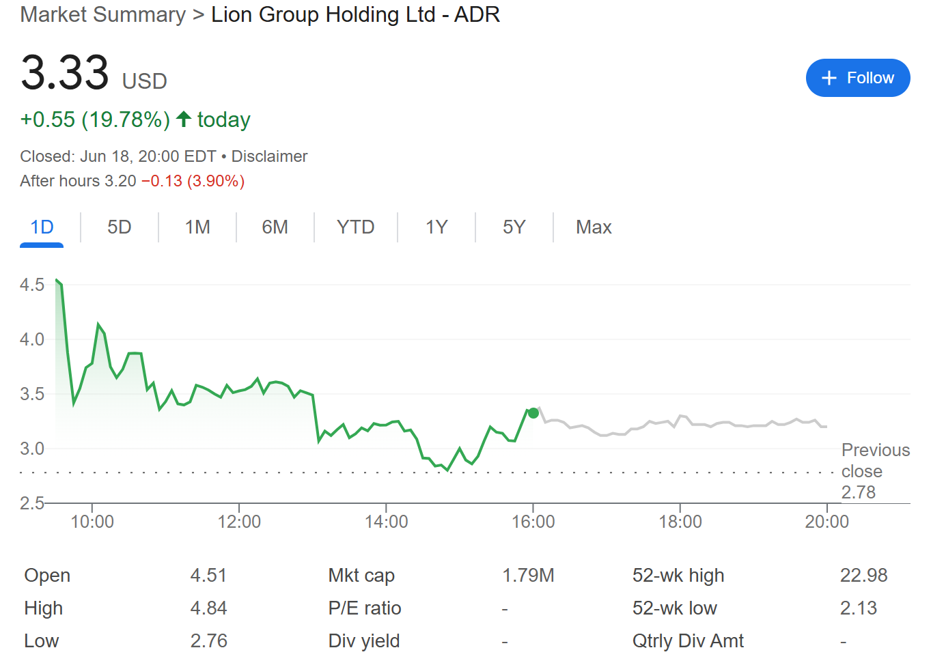Click the Closed: Jun 18, 20:00 EDT text
Image resolution: width=931 pixels, height=663 pixels.
(118, 156)
